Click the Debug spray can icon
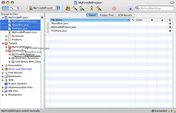Screen dimensions: 176x113 tap(92, 8)
